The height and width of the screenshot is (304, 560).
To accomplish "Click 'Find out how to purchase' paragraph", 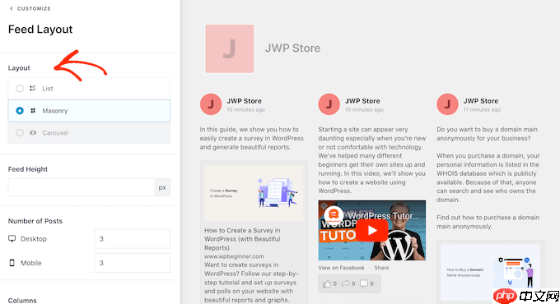I will point(488,222).
